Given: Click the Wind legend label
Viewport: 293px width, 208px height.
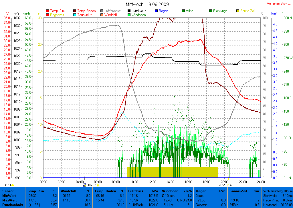Looking at the screenshot, I should pos(189,11).
